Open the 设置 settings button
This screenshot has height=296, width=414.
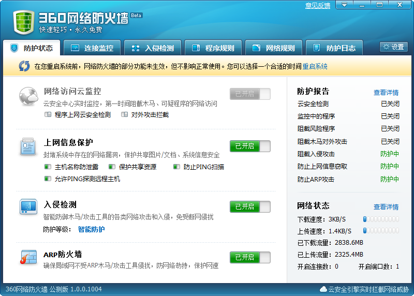click(394, 47)
